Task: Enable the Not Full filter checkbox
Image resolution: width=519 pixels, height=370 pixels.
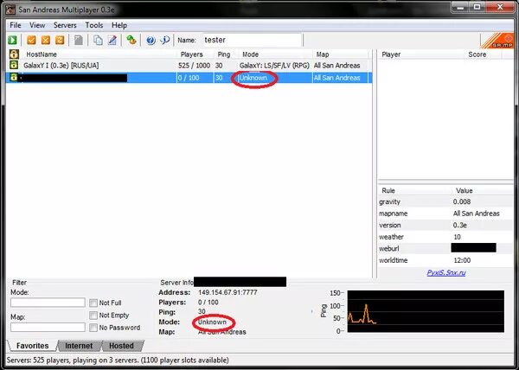Action: pyautogui.click(x=93, y=303)
